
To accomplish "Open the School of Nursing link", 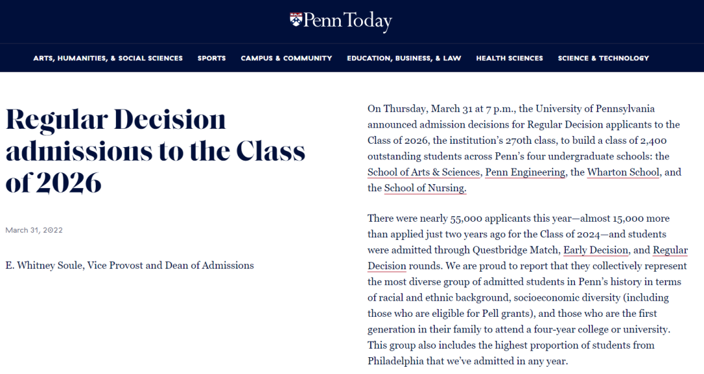I will (425, 188).
